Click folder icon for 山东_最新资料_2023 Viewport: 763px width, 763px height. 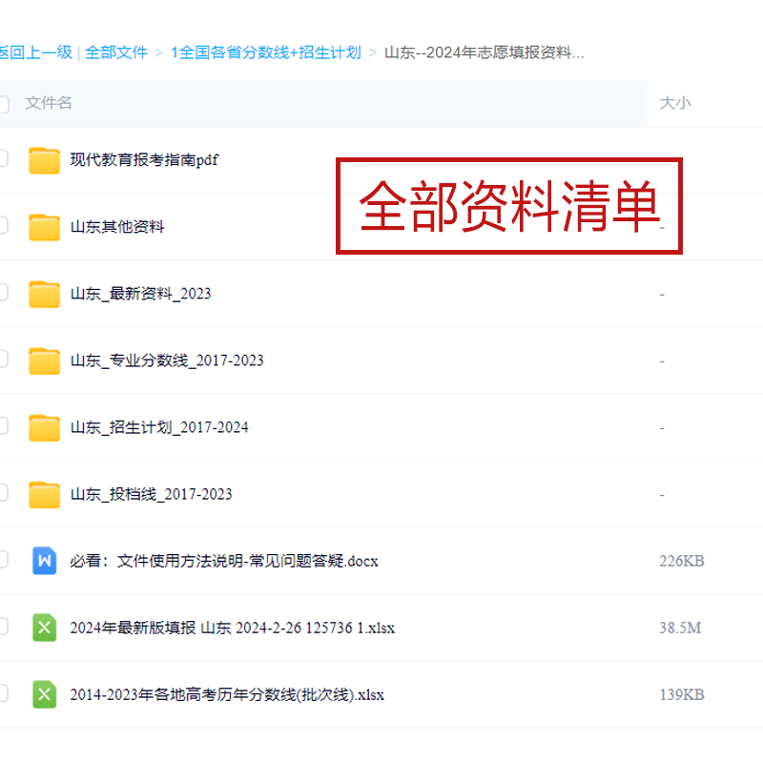tap(44, 294)
